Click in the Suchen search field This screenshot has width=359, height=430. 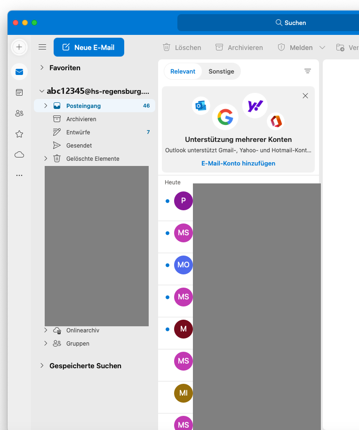pyautogui.click(x=268, y=23)
